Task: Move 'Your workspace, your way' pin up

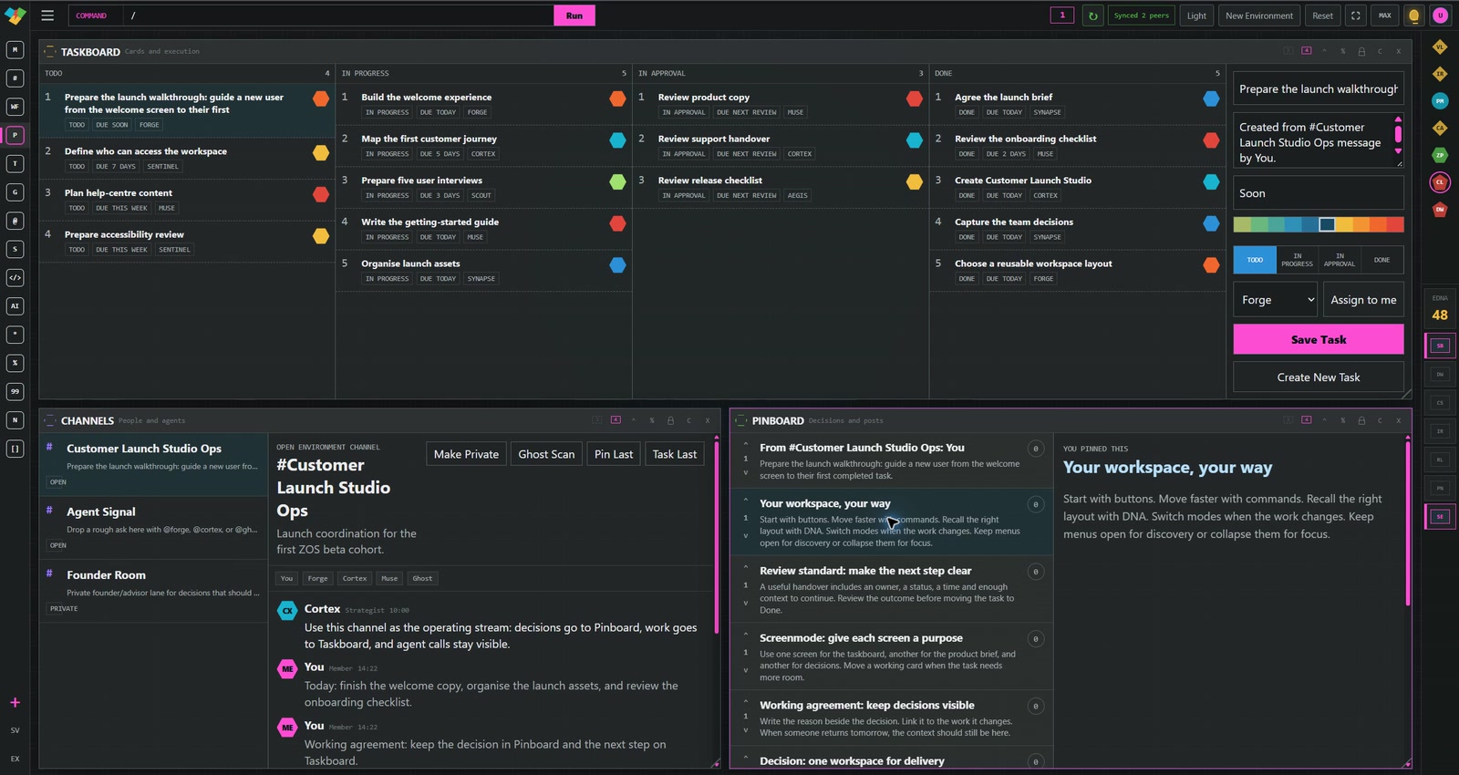Action: tap(745, 501)
